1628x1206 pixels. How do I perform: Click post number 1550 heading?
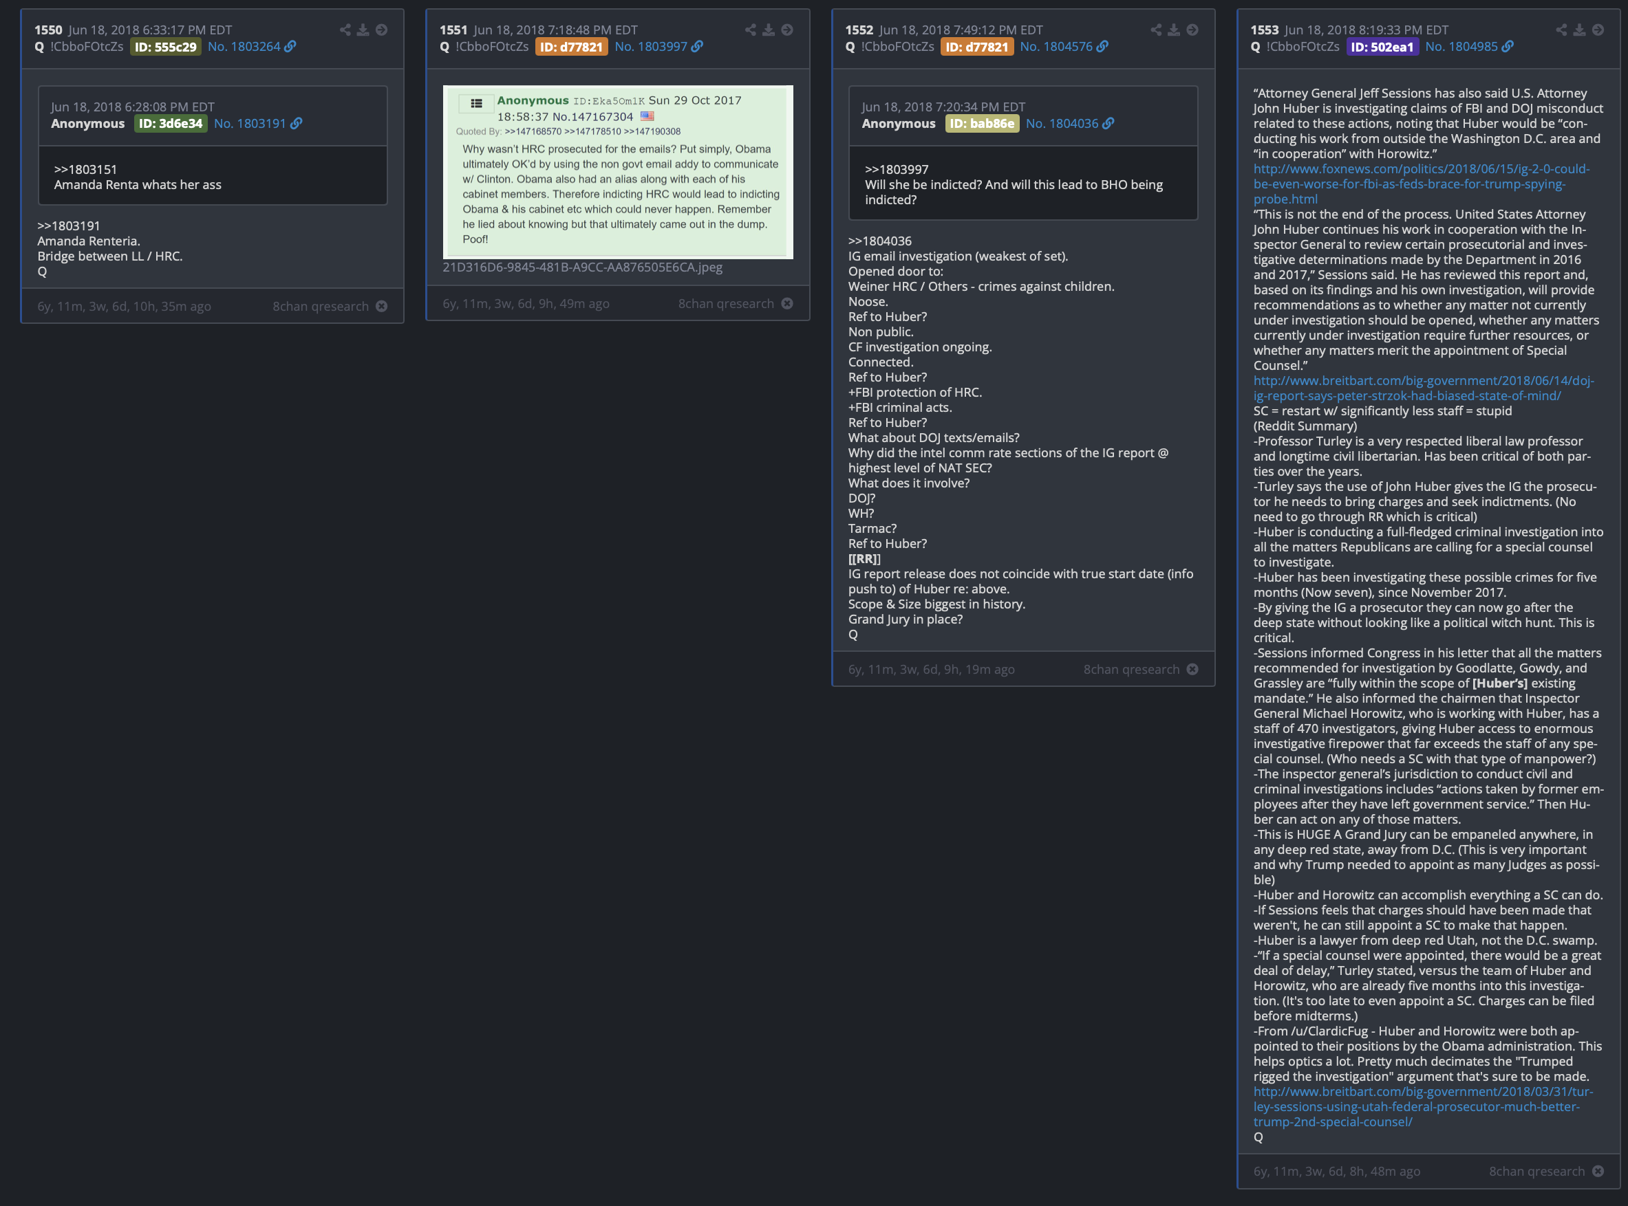(x=48, y=30)
